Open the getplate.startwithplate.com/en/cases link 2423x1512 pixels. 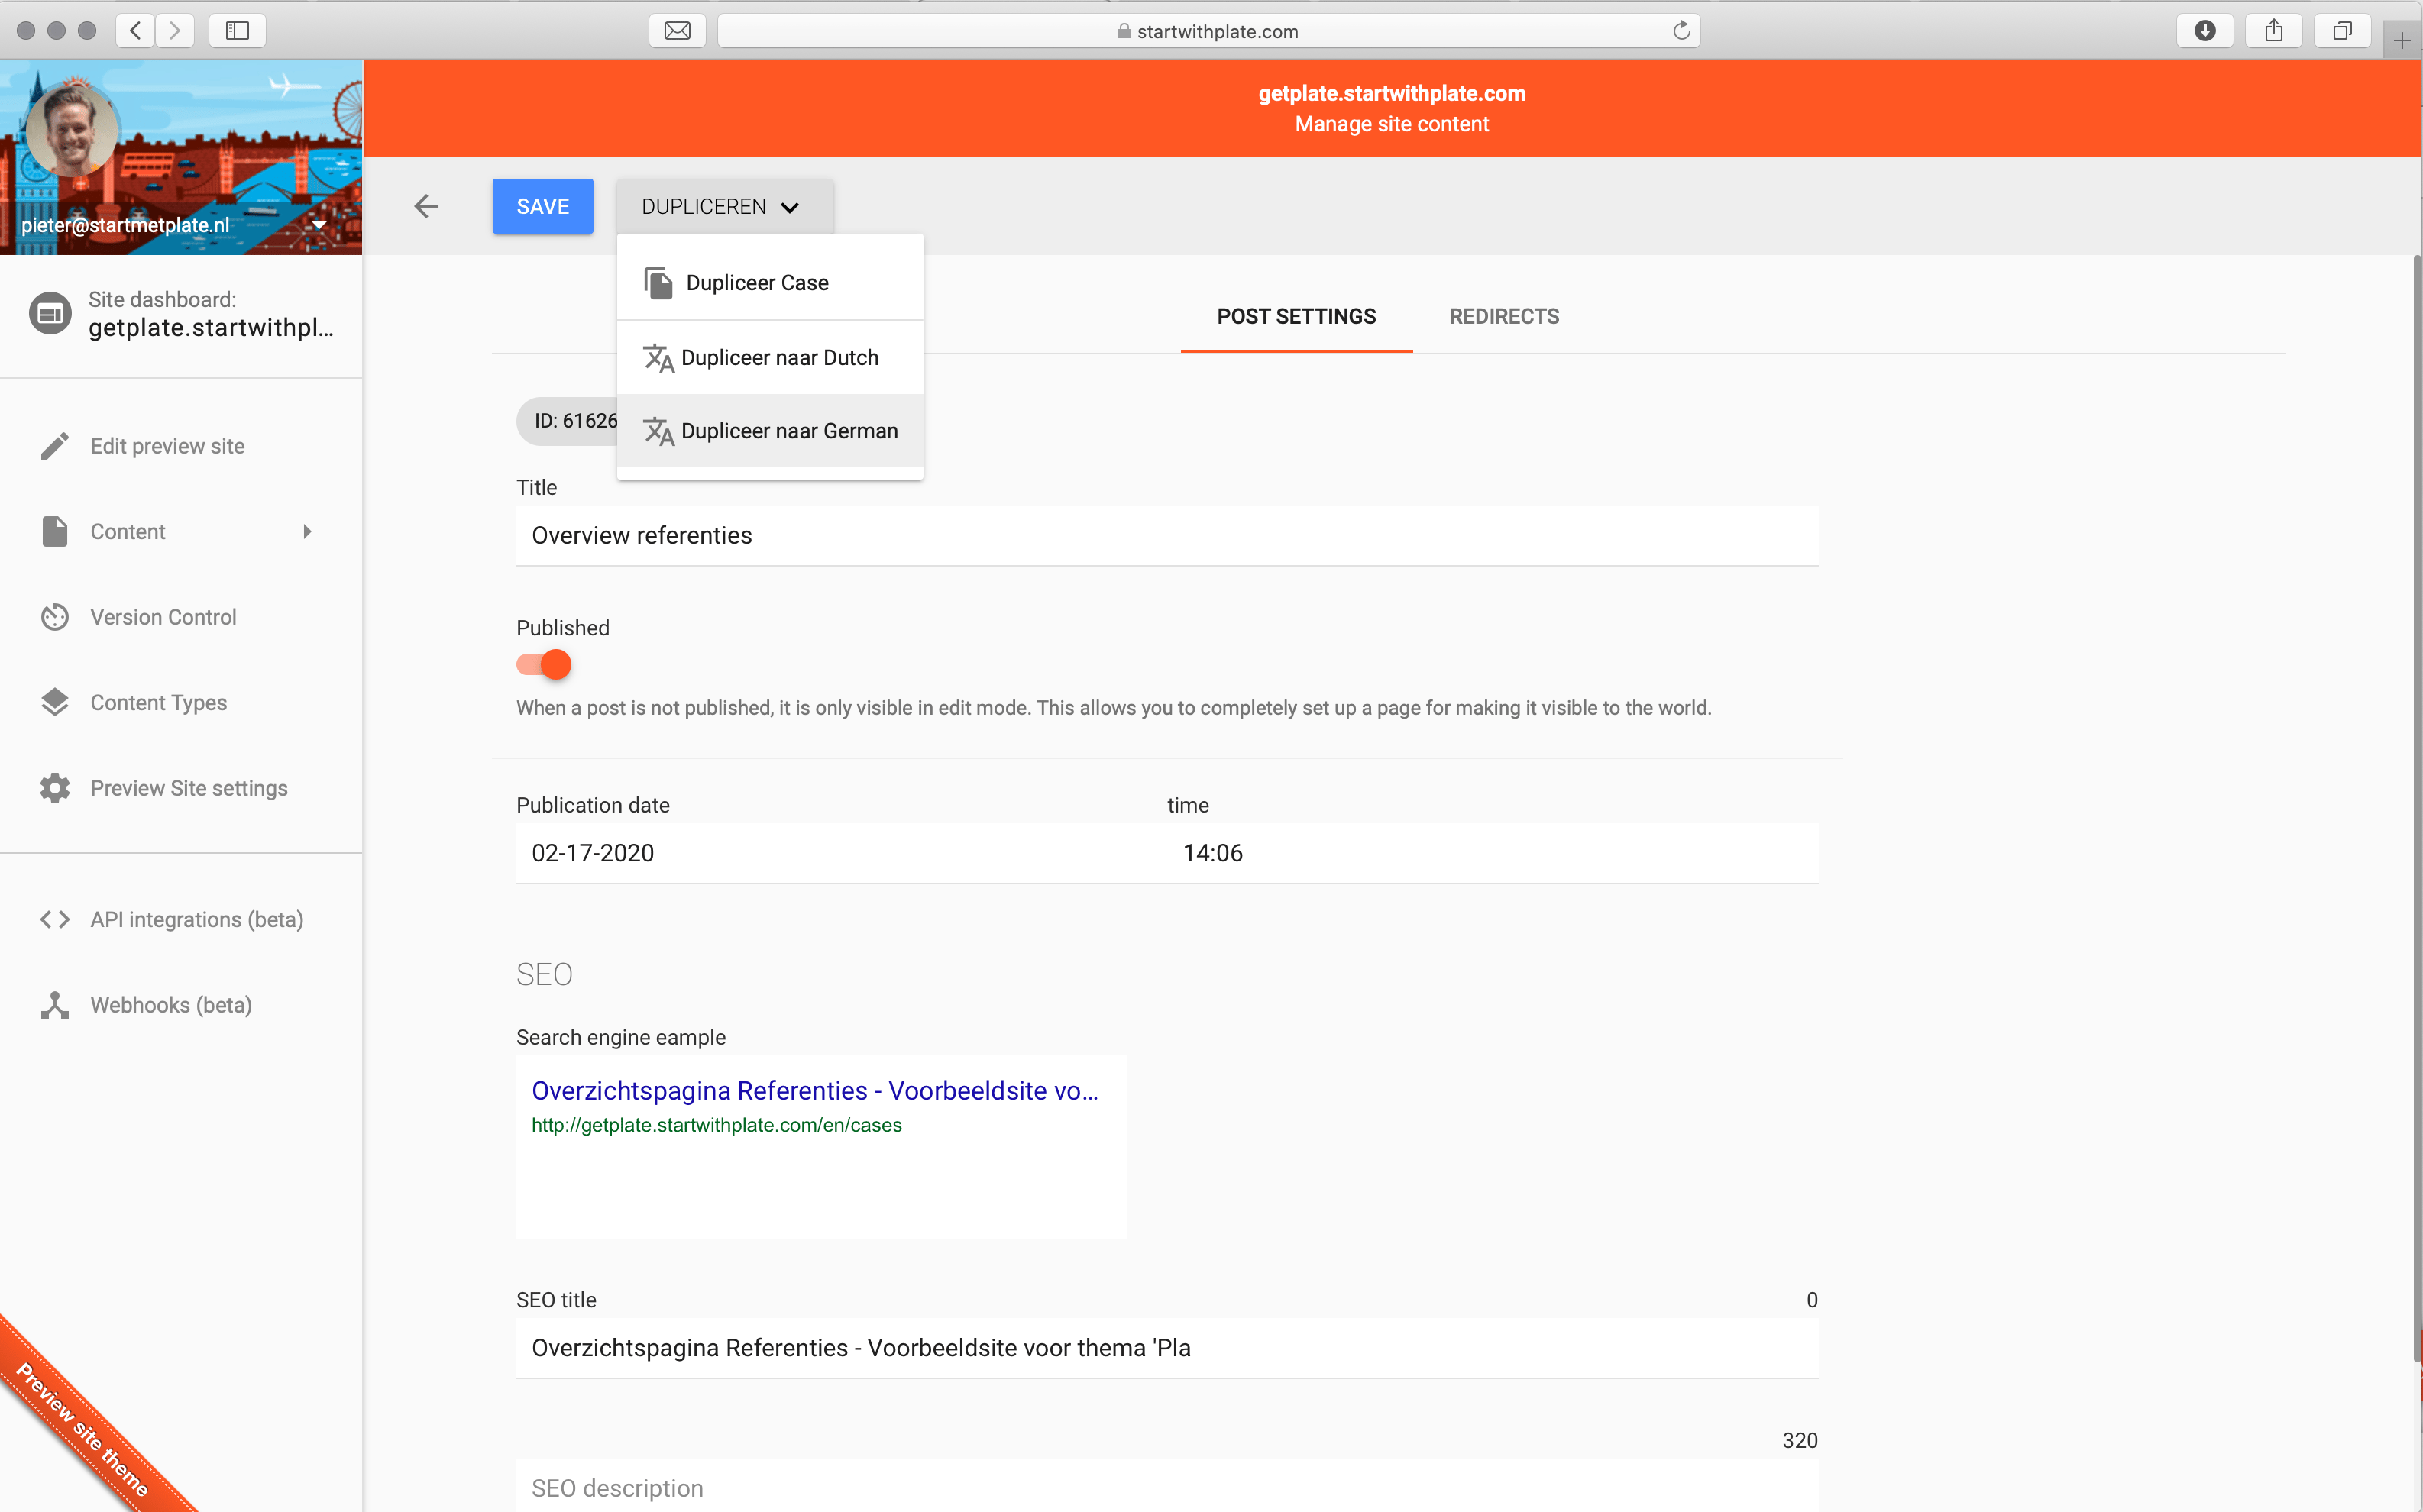716,1125
